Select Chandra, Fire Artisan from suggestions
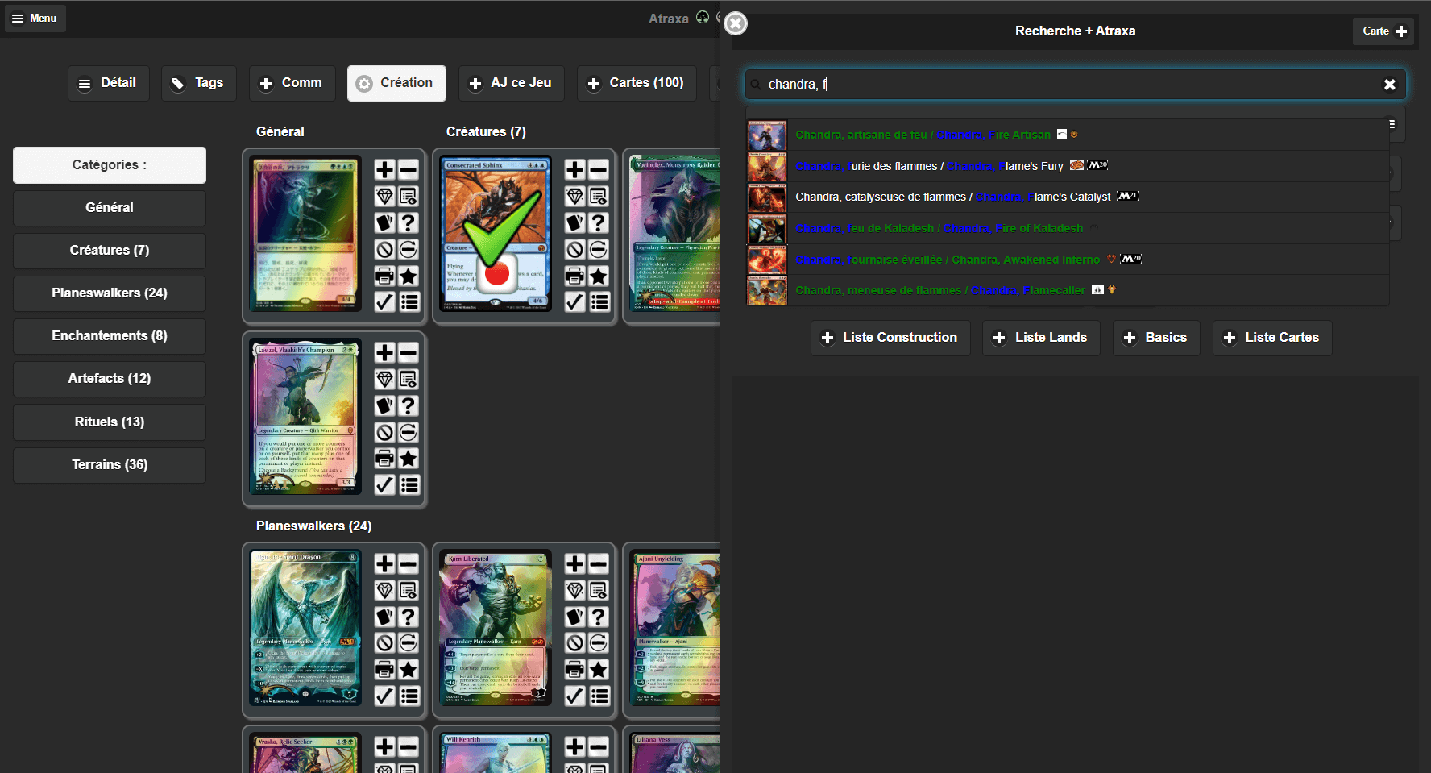 (923, 135)
